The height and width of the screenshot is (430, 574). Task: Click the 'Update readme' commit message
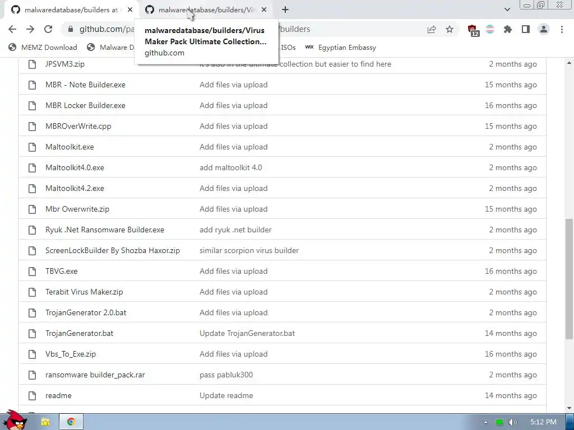pos(226,395)
